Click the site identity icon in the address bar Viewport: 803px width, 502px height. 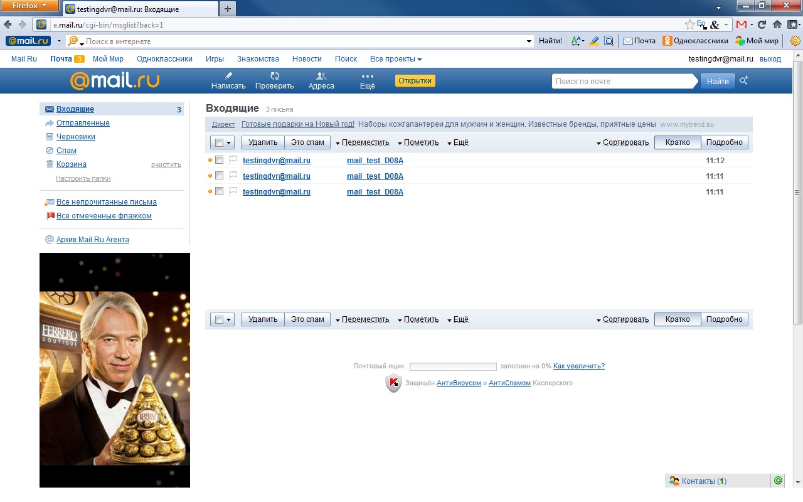pos(41,25)
